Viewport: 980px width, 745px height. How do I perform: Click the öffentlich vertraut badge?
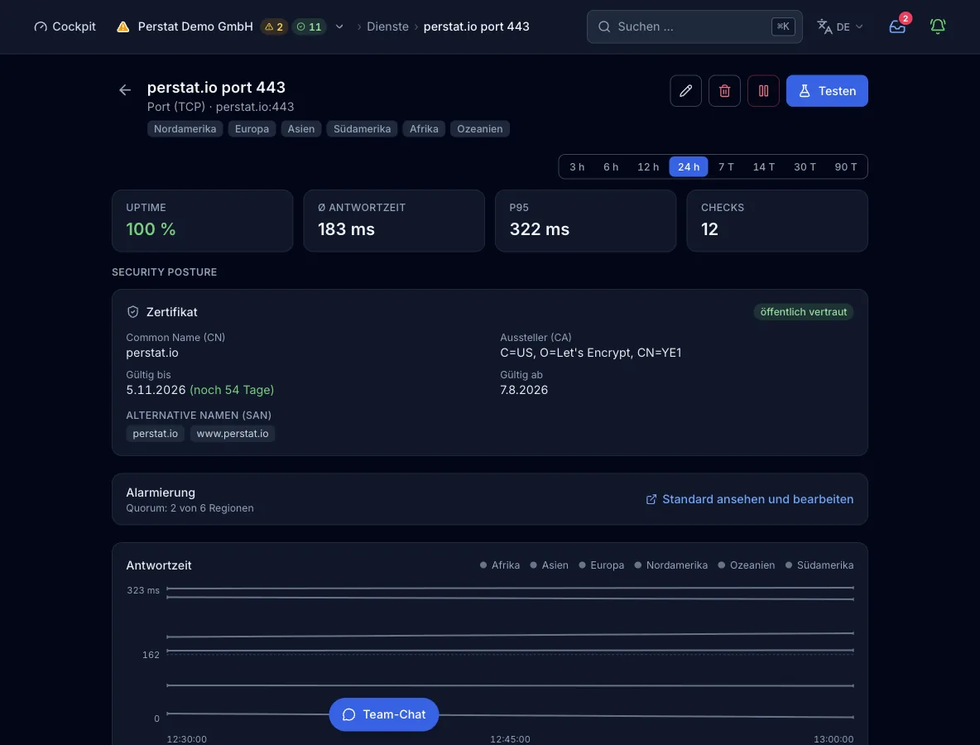[x=803, y=312]
